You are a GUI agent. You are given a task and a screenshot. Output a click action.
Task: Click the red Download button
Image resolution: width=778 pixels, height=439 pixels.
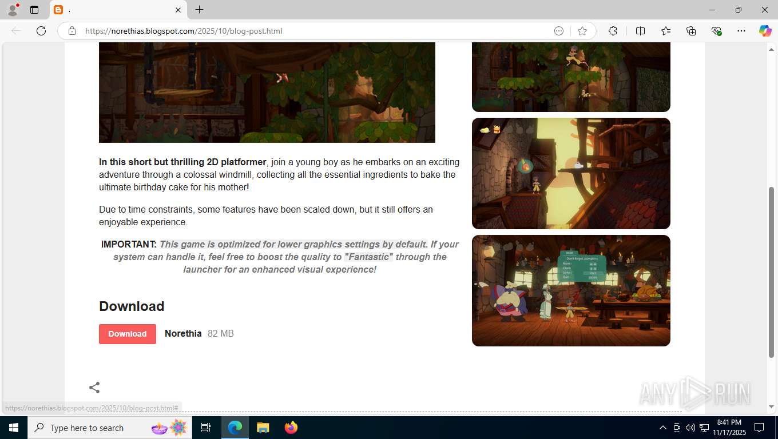[128, 334]
